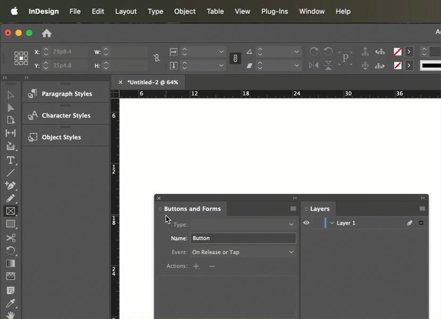
Task: Open the Window menu
Action: point(312,12)
